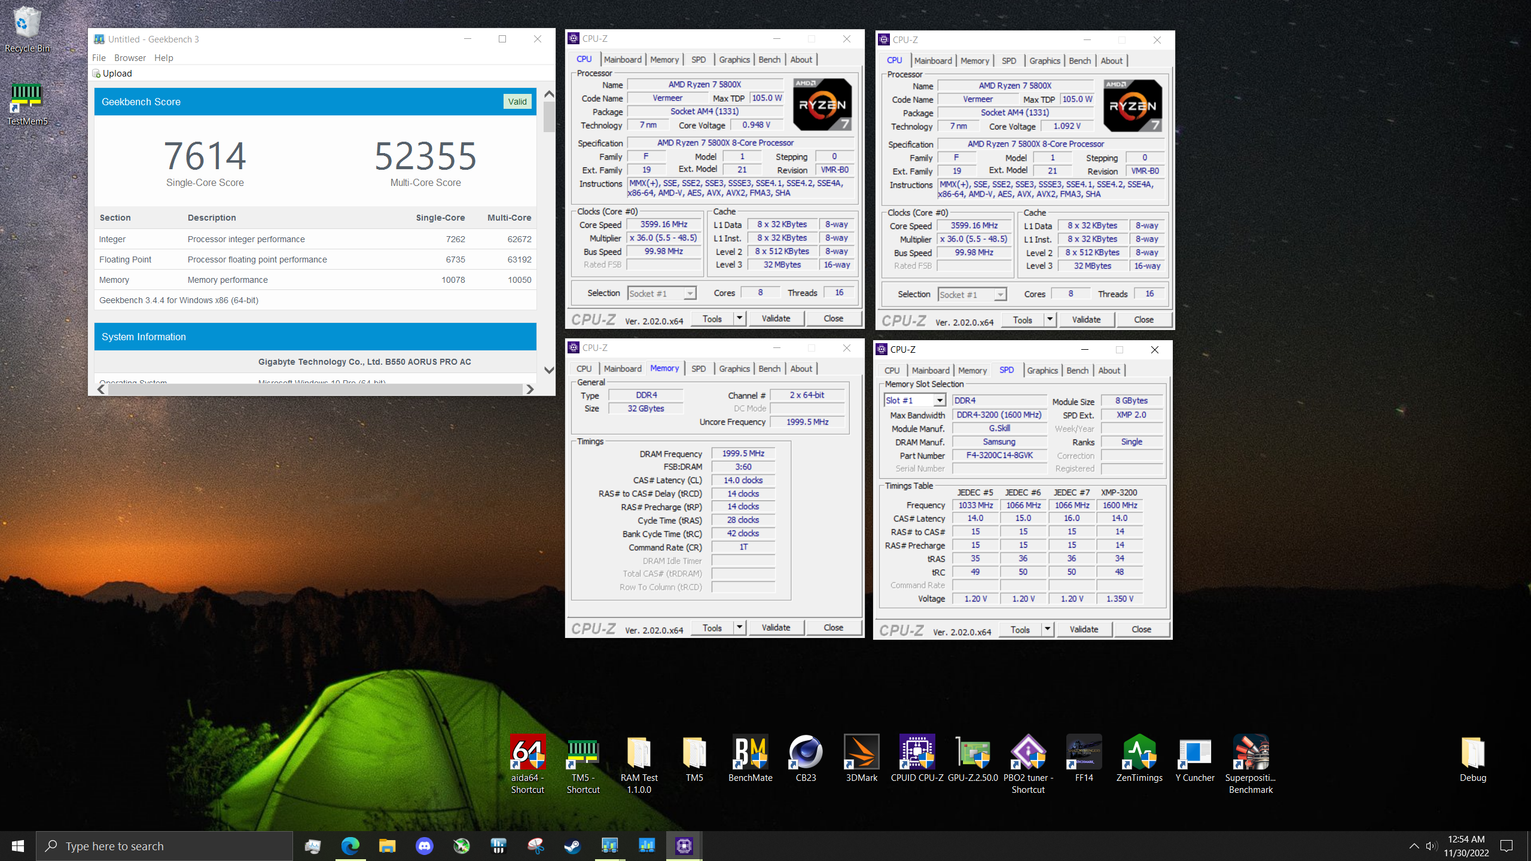Open Tools dropdown arrow in top-middle CPU-Z
Screen dimensions: 1531x861
tap(739, 318)
